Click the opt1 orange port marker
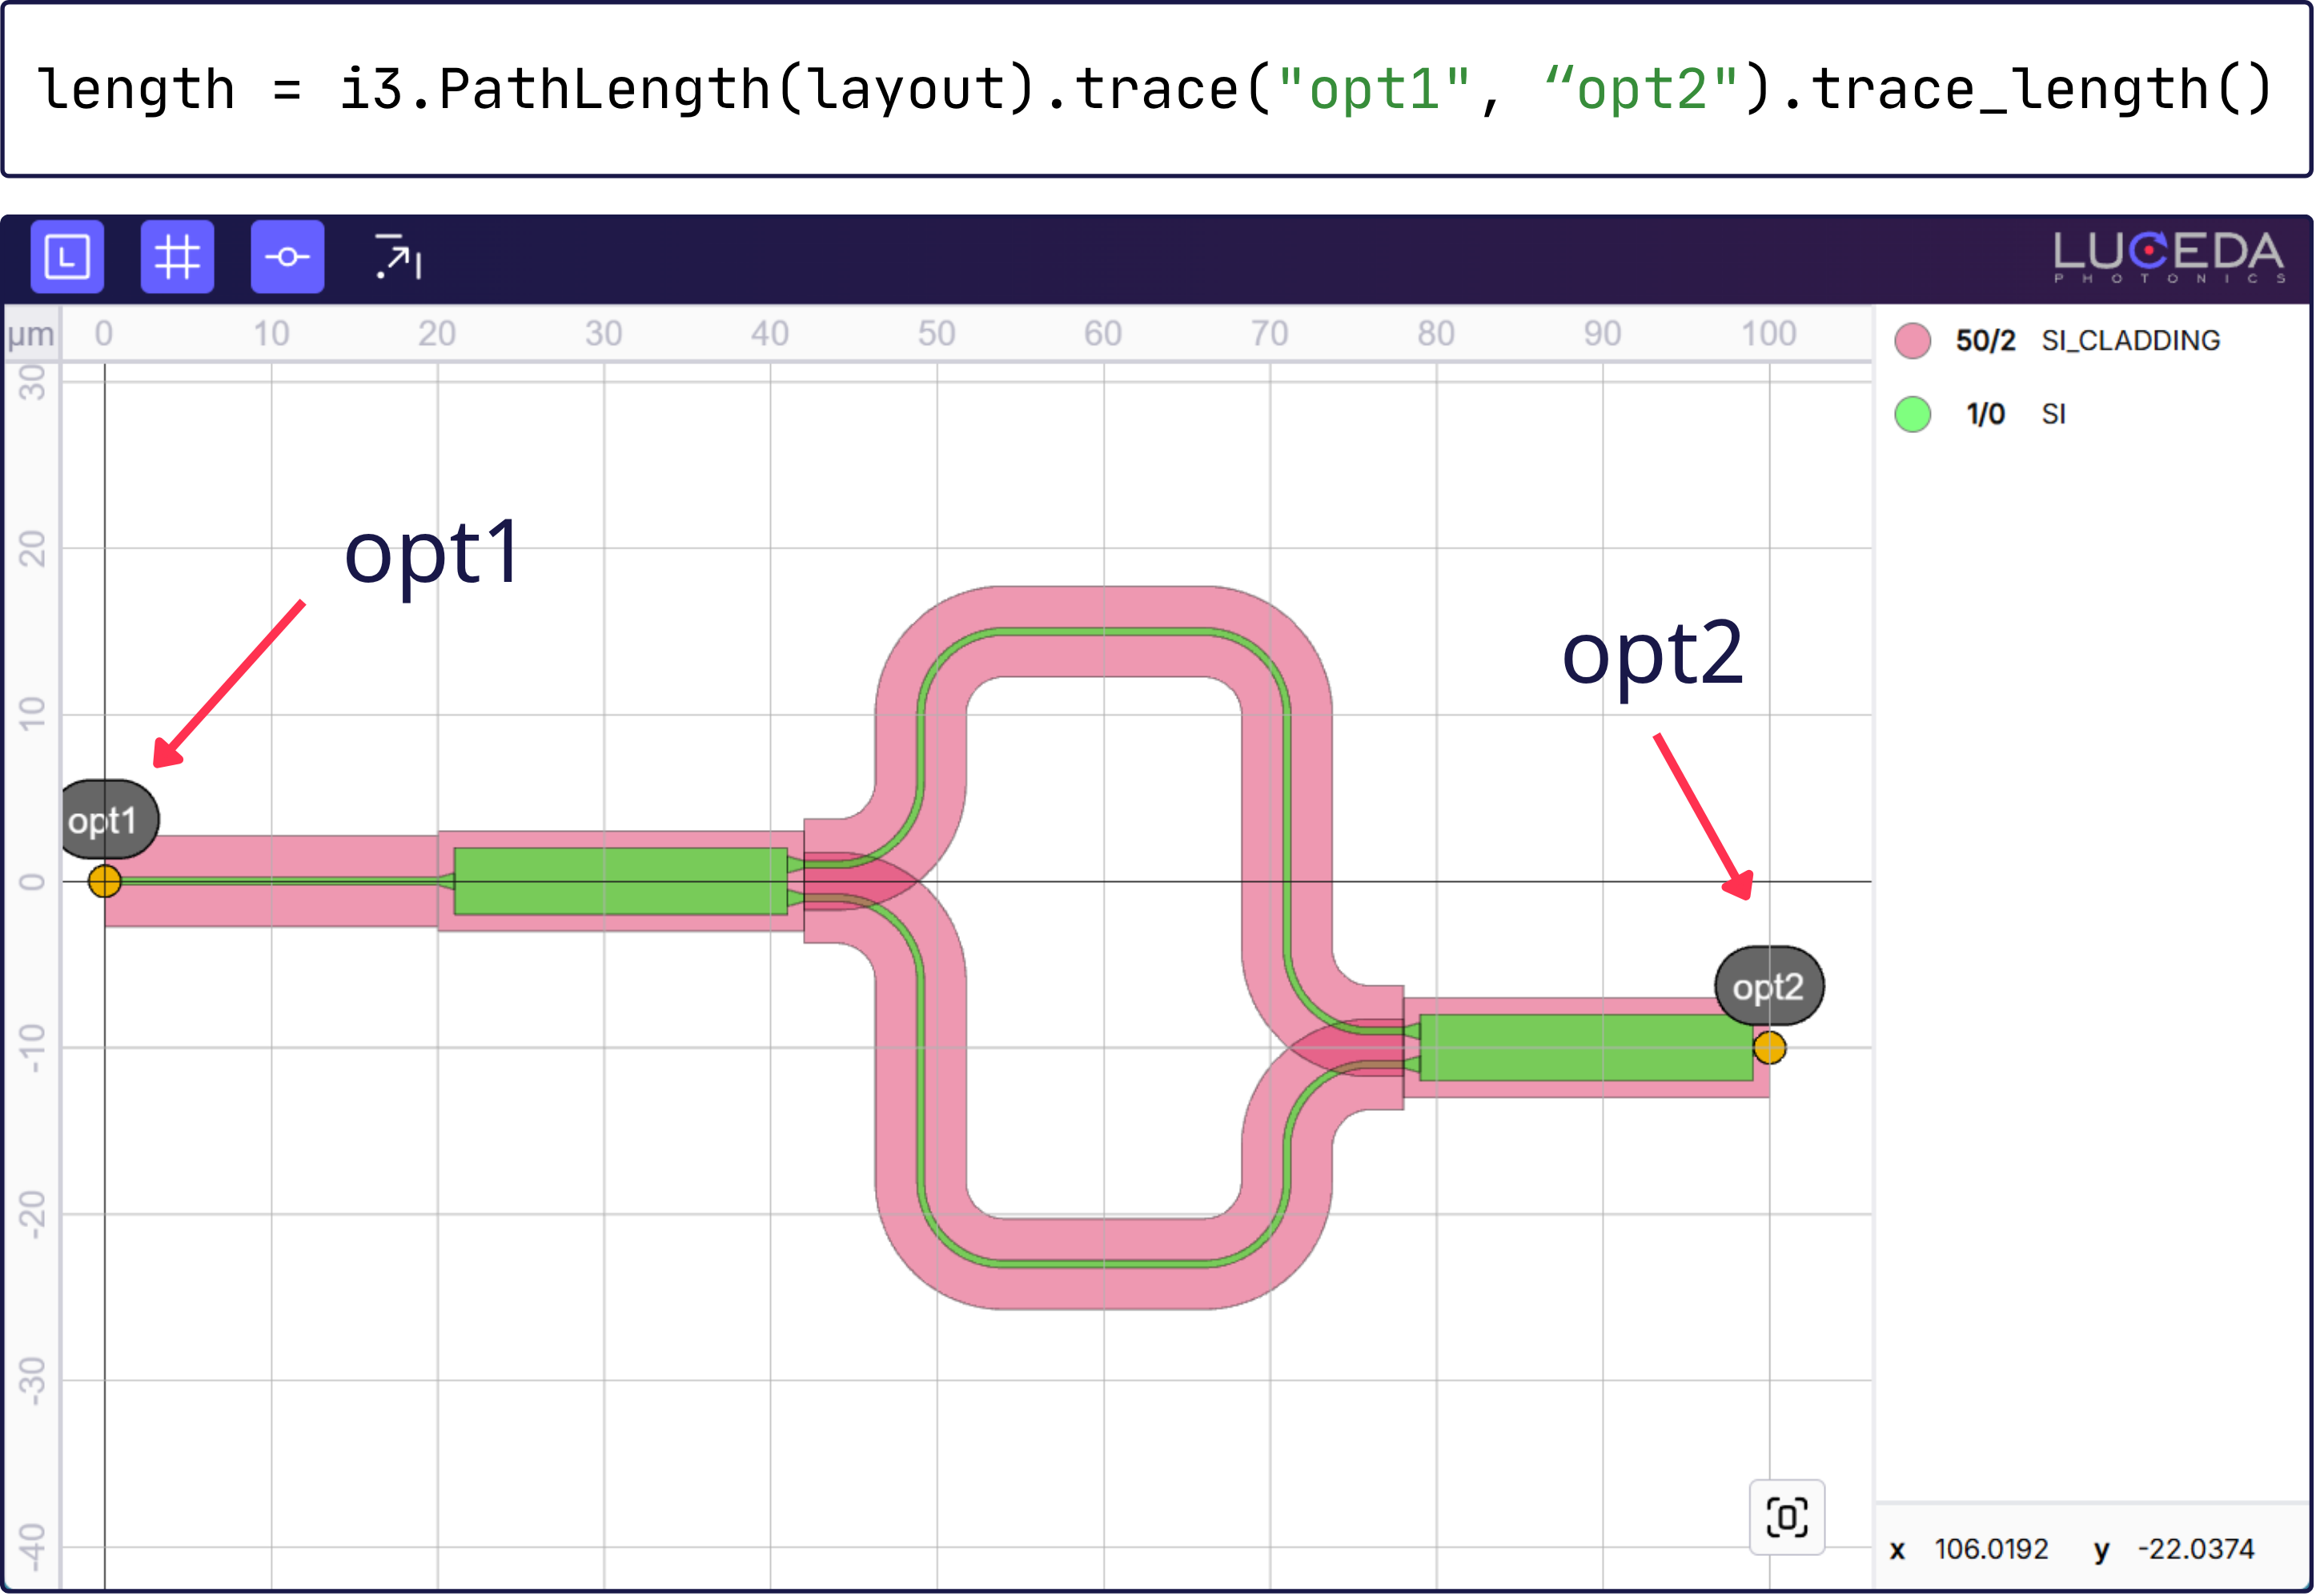This screenshot has width=2316, height=1596. (104, 881)
